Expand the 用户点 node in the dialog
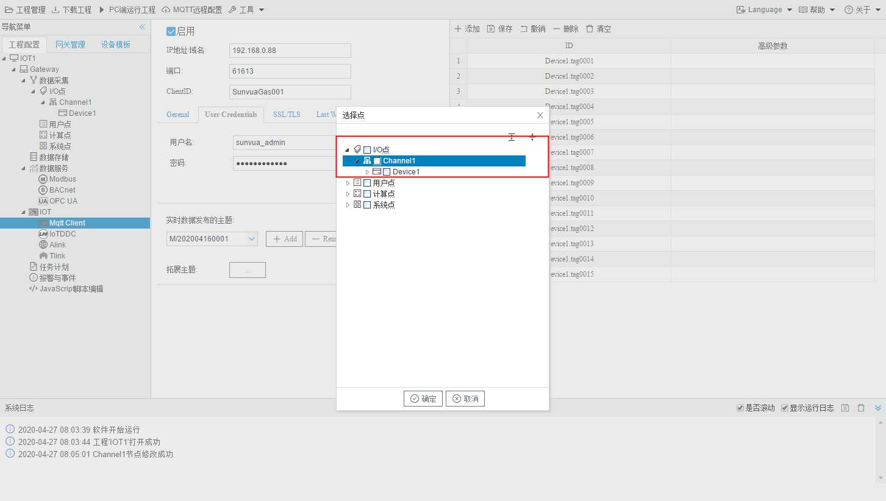Screen dimensions: 886x501 click(x=348, y=183)
